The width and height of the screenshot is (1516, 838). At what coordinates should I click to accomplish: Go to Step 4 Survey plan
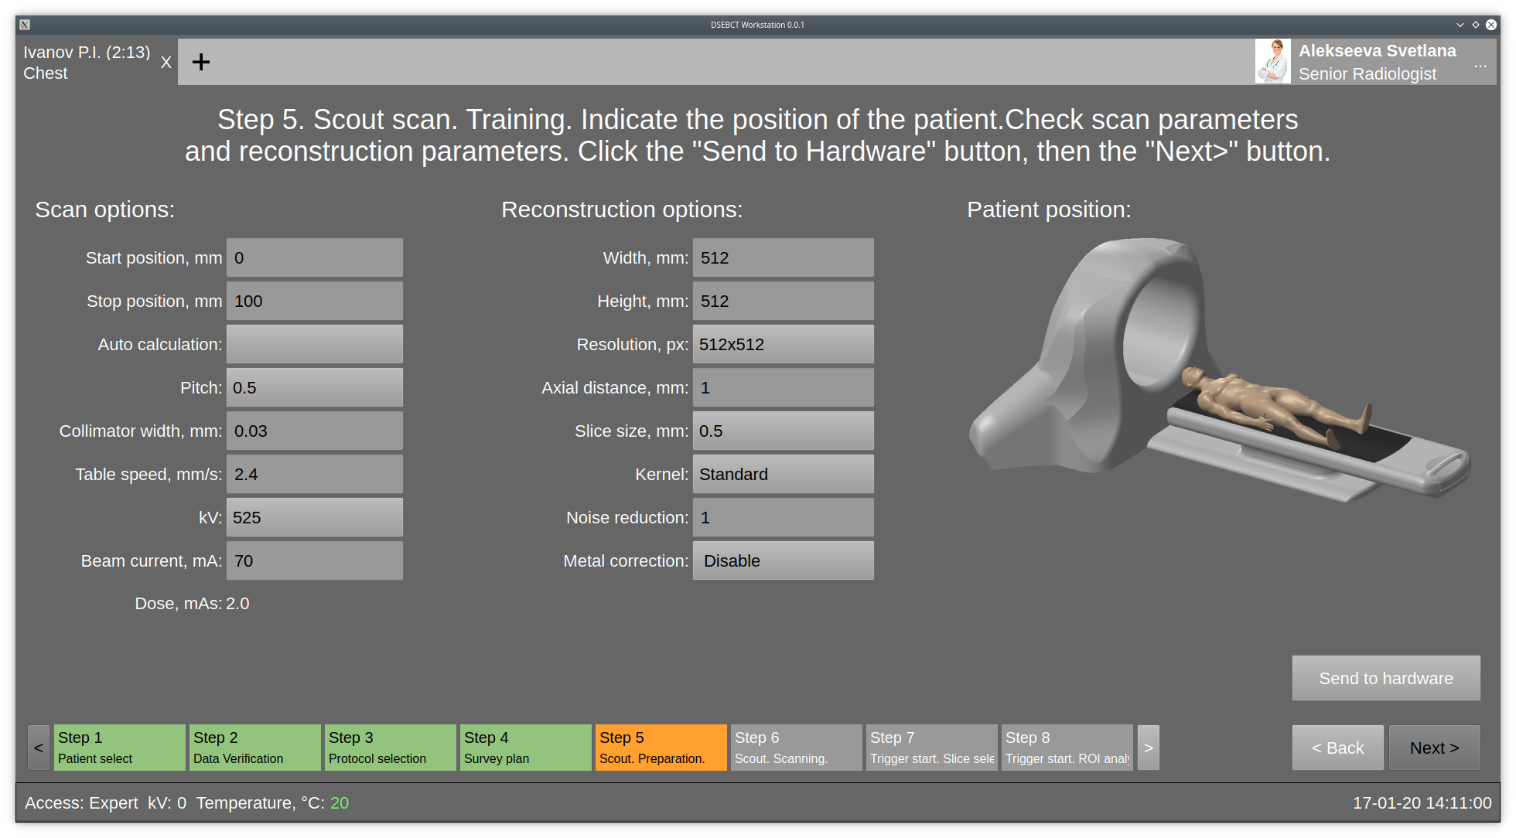[x=525, y=748]
